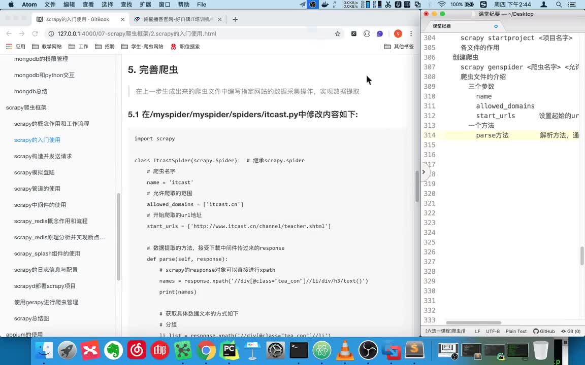
Task: Open Evernote elephant icon in Dock
Action: point(113,350)
